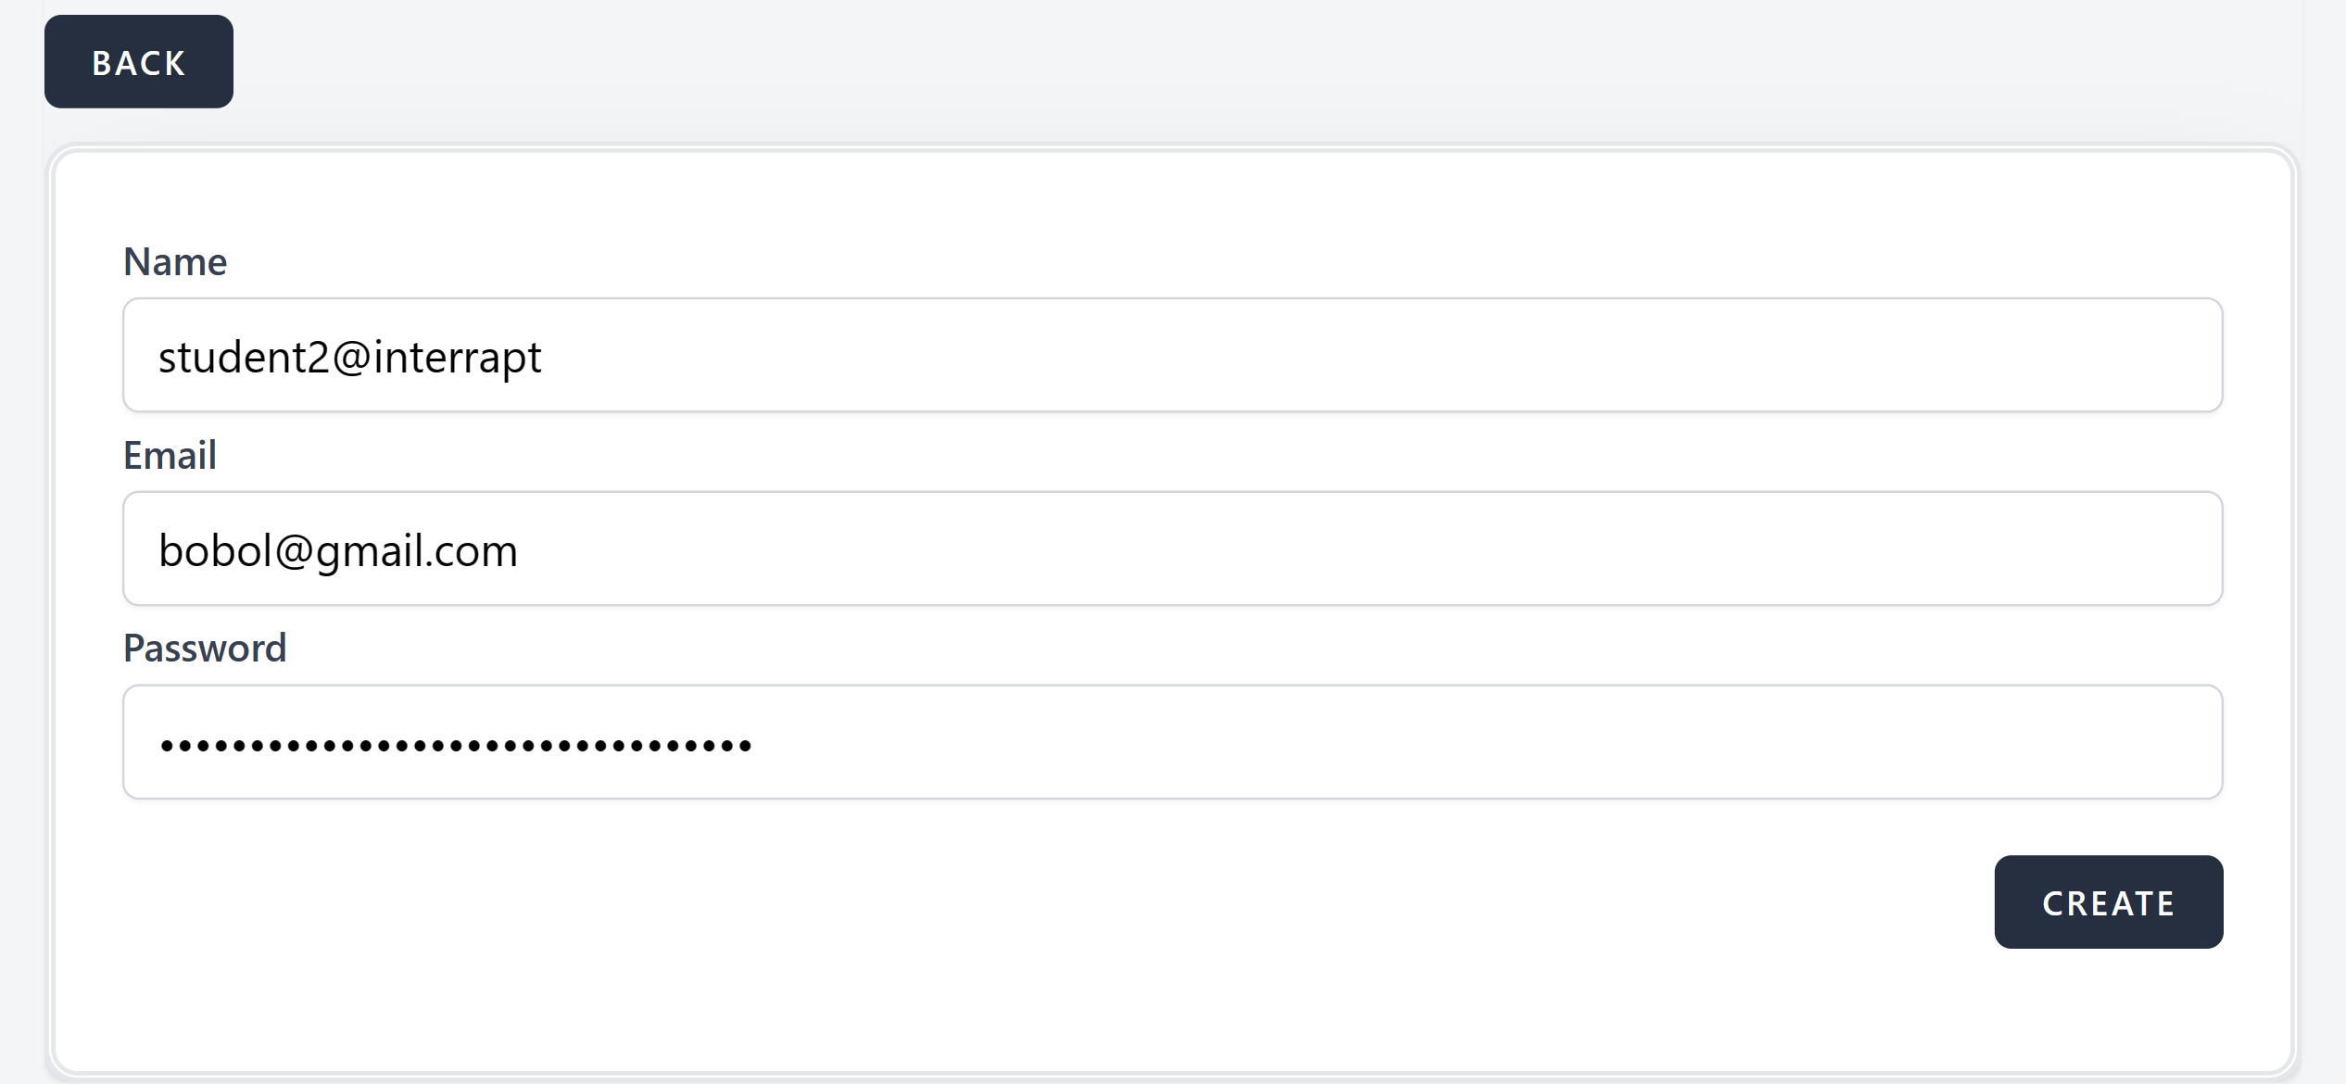Click the Password field label

click(x=205, y=649)
